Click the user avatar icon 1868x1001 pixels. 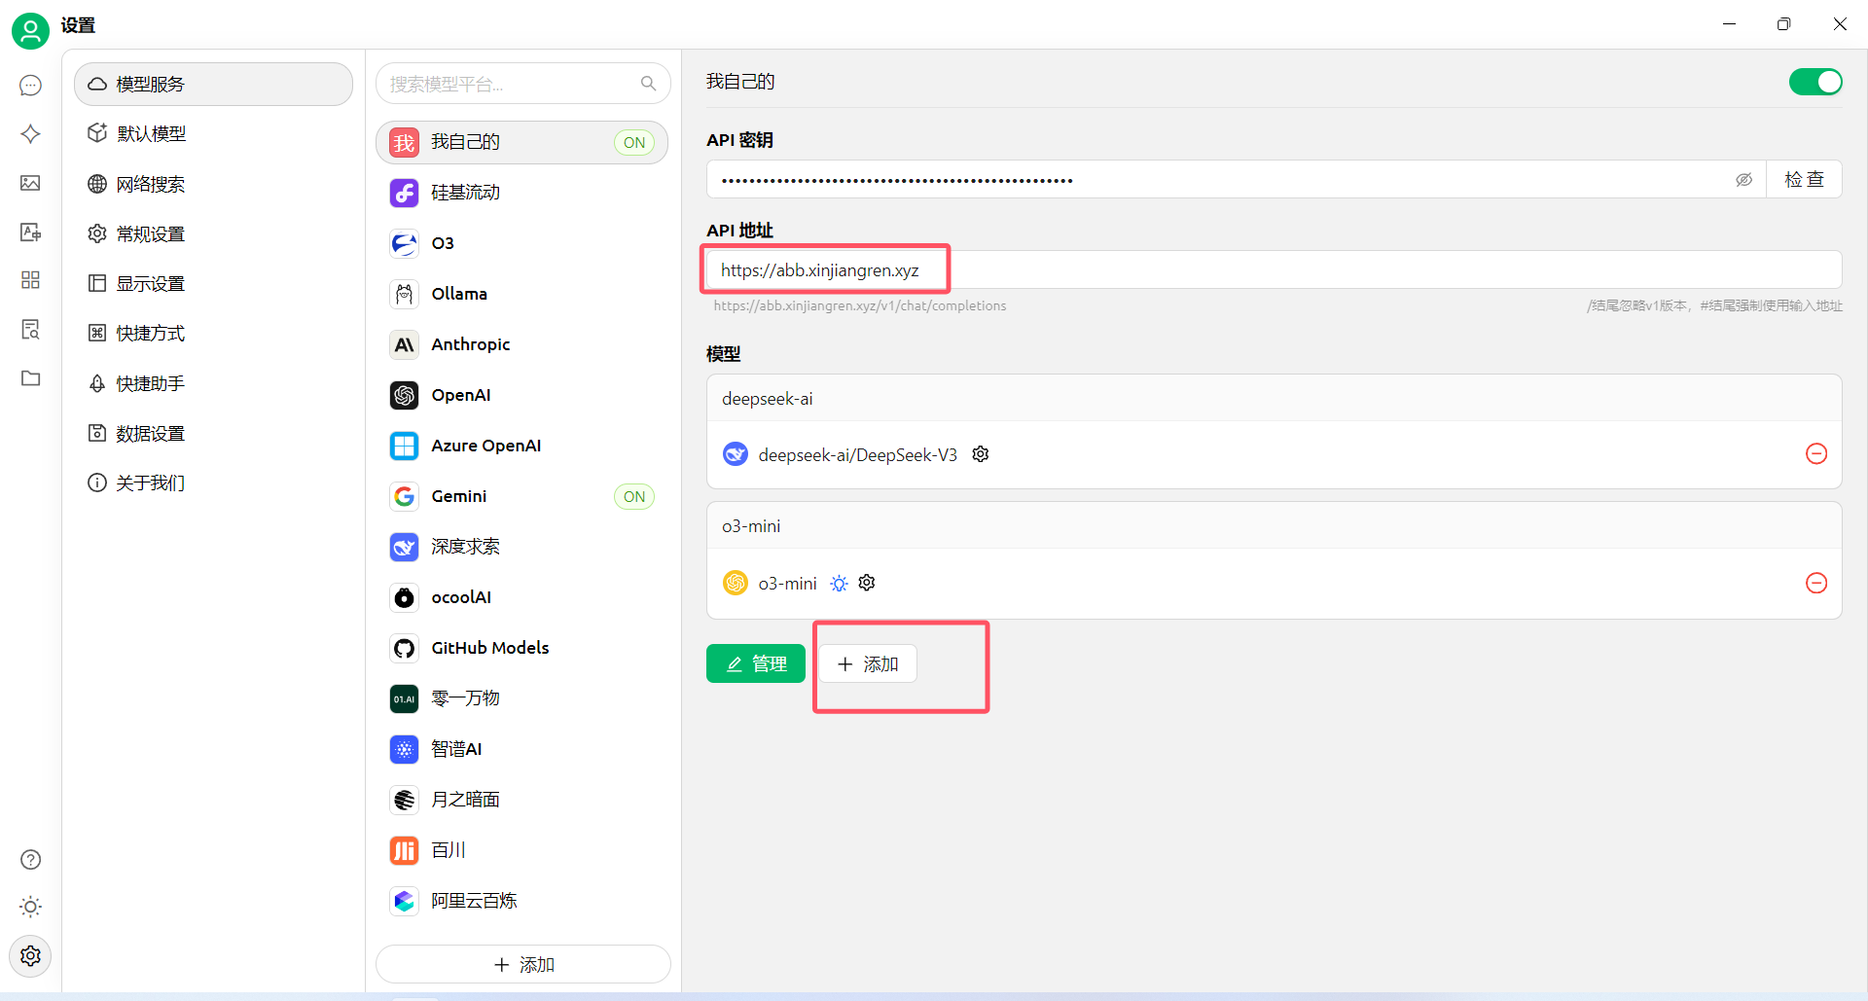coord(30,31)
